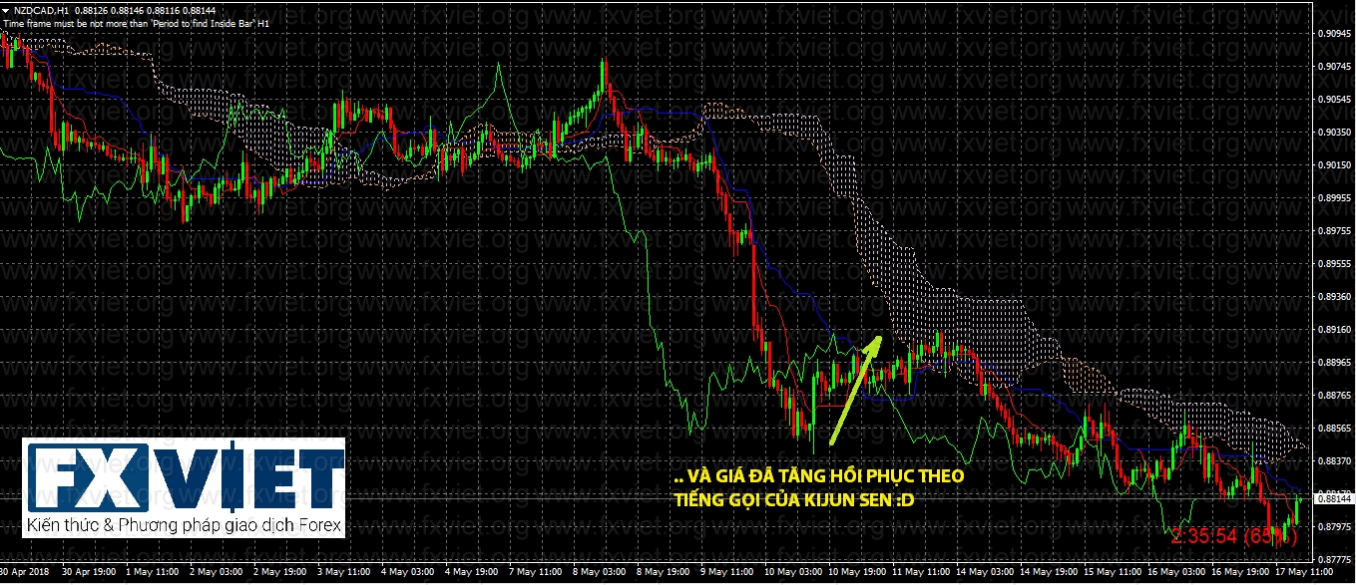The image size is (1356, 585).
Task: Click the small triangle before NZDCAD,H1
Action: pyautogui.click(x=6, y=10)
